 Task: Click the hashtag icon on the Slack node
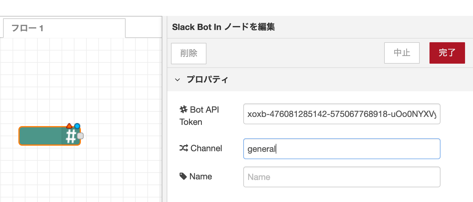[x=71, y=136]
